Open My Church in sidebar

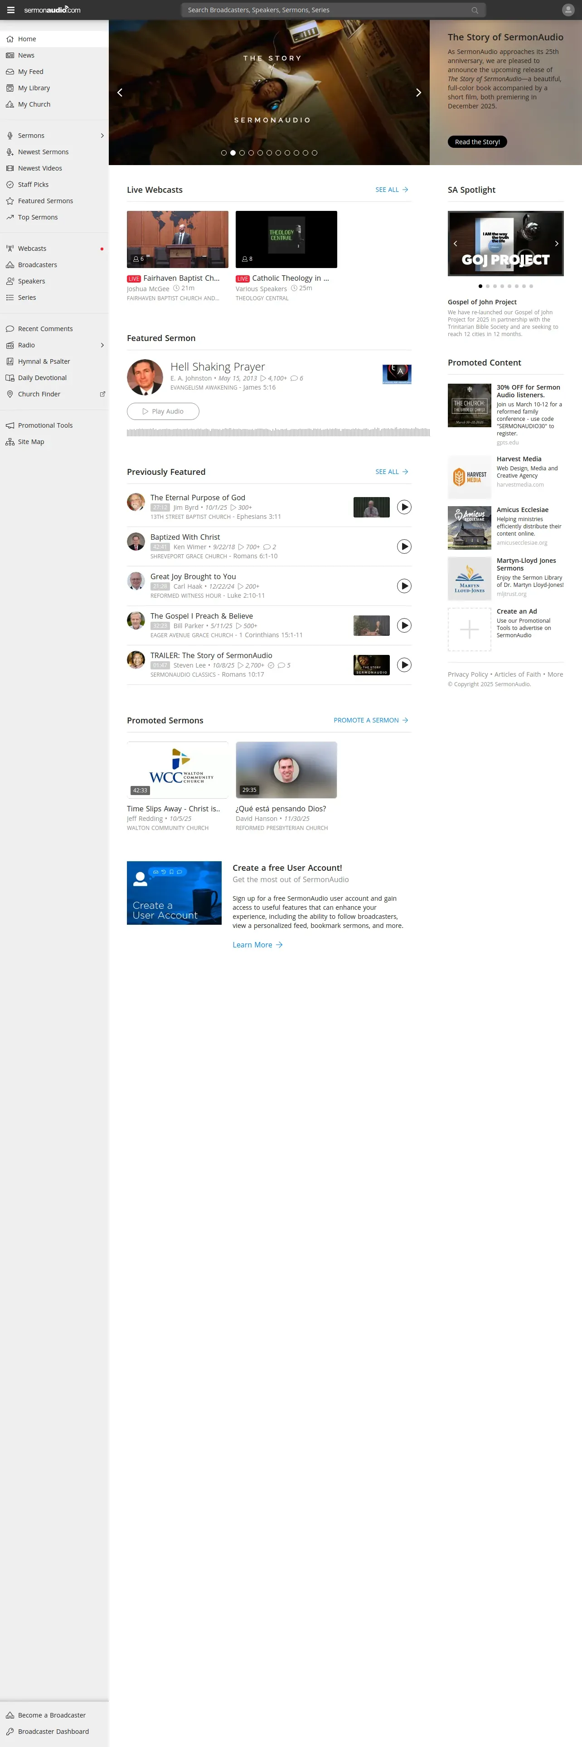pos(54,104)
